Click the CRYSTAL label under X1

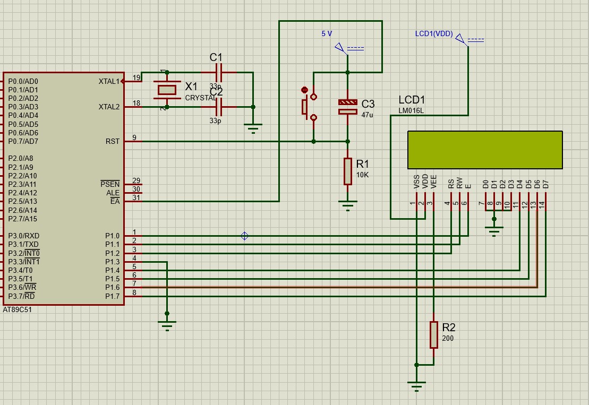[201, 98]
